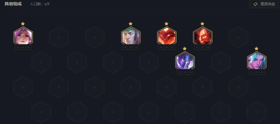Select the red dragon champion portrait
The image size is (280, 124).
point(167,36)
